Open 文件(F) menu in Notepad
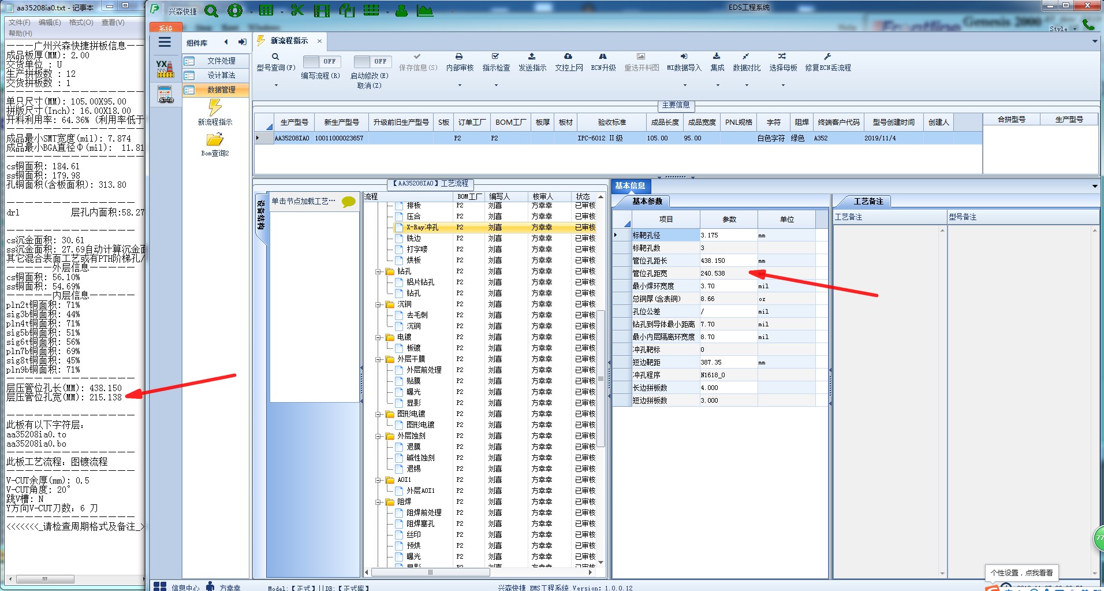This screenshot has width=1104, height=591. click(20, 23)
